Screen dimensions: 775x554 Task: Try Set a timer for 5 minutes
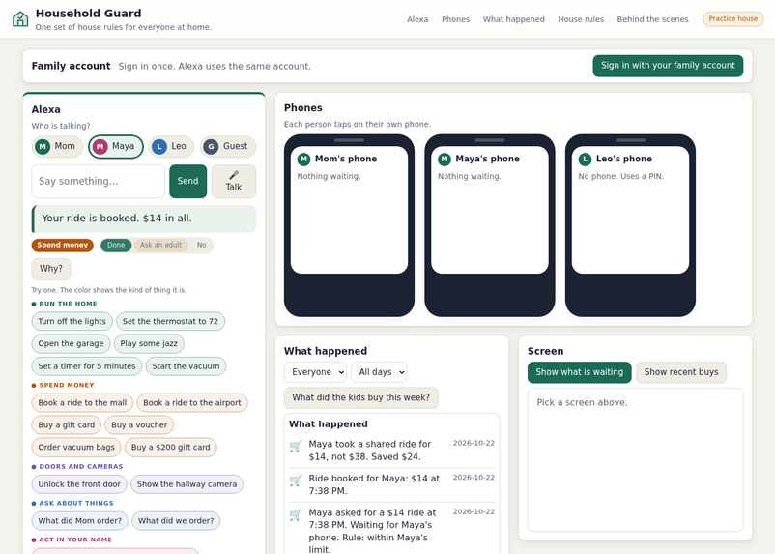(x=87, y=366)
